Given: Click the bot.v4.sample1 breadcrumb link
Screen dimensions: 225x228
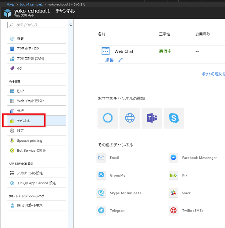Looking at the screenshot, I should click(x=31, y=4).
